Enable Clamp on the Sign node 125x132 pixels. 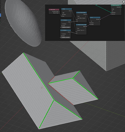click(x=63, y=15)
